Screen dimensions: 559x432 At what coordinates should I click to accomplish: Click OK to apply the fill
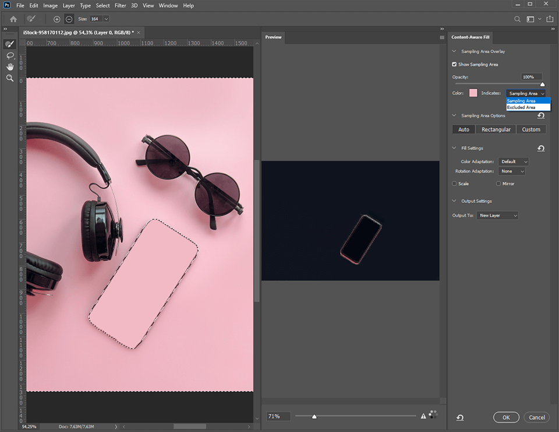506,417
